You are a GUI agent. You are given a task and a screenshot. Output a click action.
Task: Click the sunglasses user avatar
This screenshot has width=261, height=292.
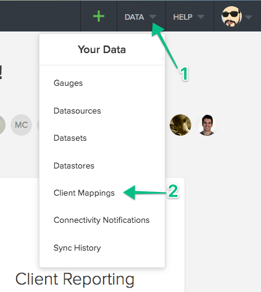[231, 17]
